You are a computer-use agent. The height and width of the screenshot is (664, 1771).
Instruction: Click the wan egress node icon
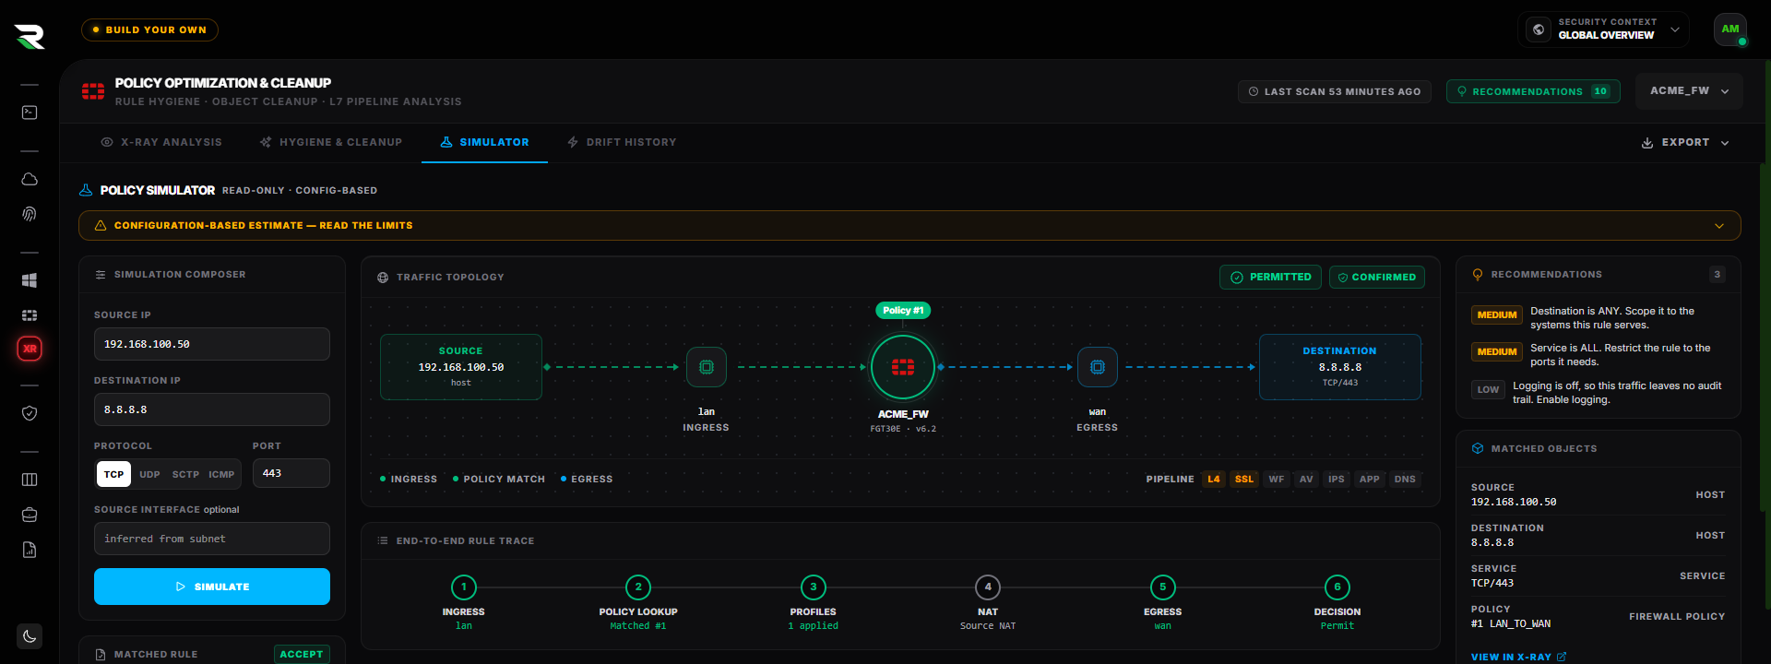(x=1098, y=367)
